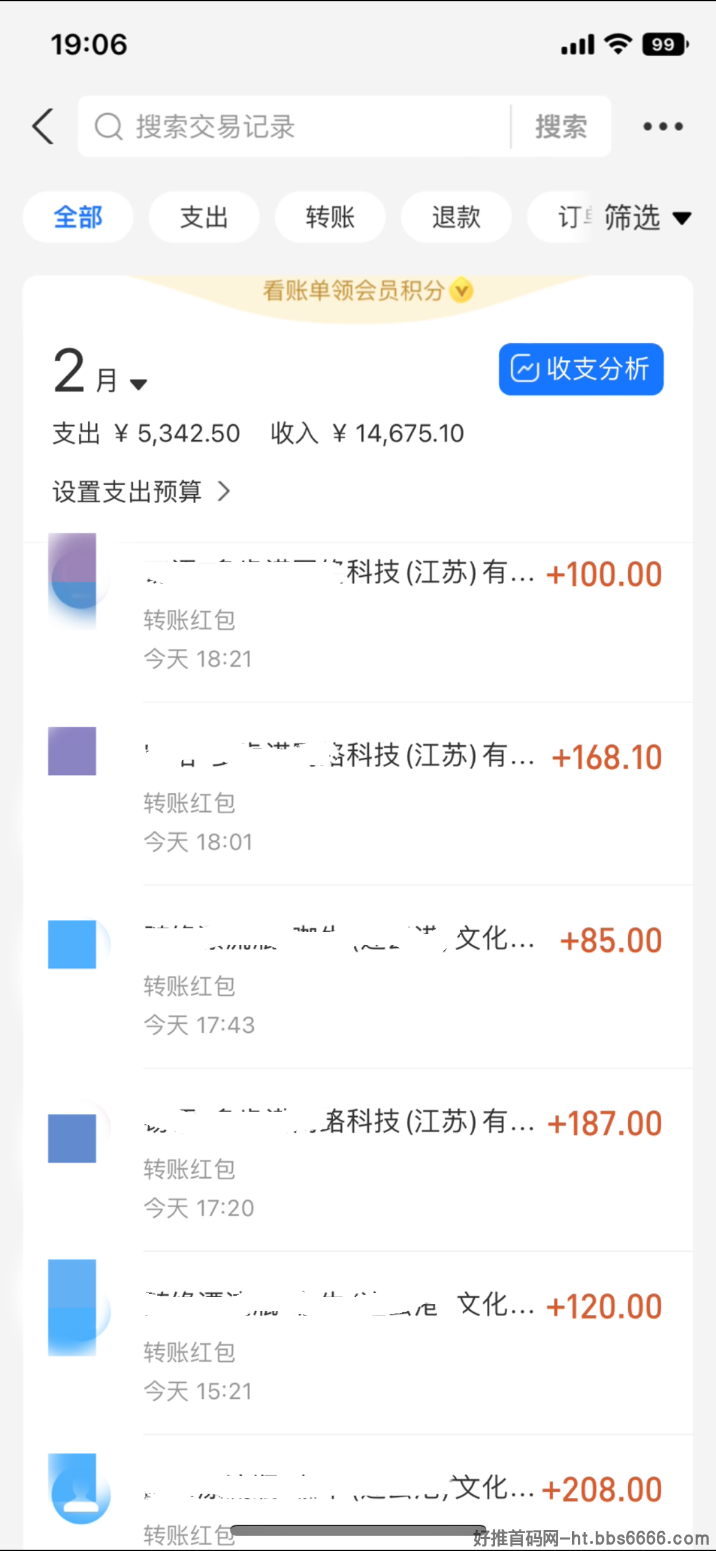Tap avatar of the +187.00 transaction
This screenshot has width=716, height=1551.
click(73, 1138)
